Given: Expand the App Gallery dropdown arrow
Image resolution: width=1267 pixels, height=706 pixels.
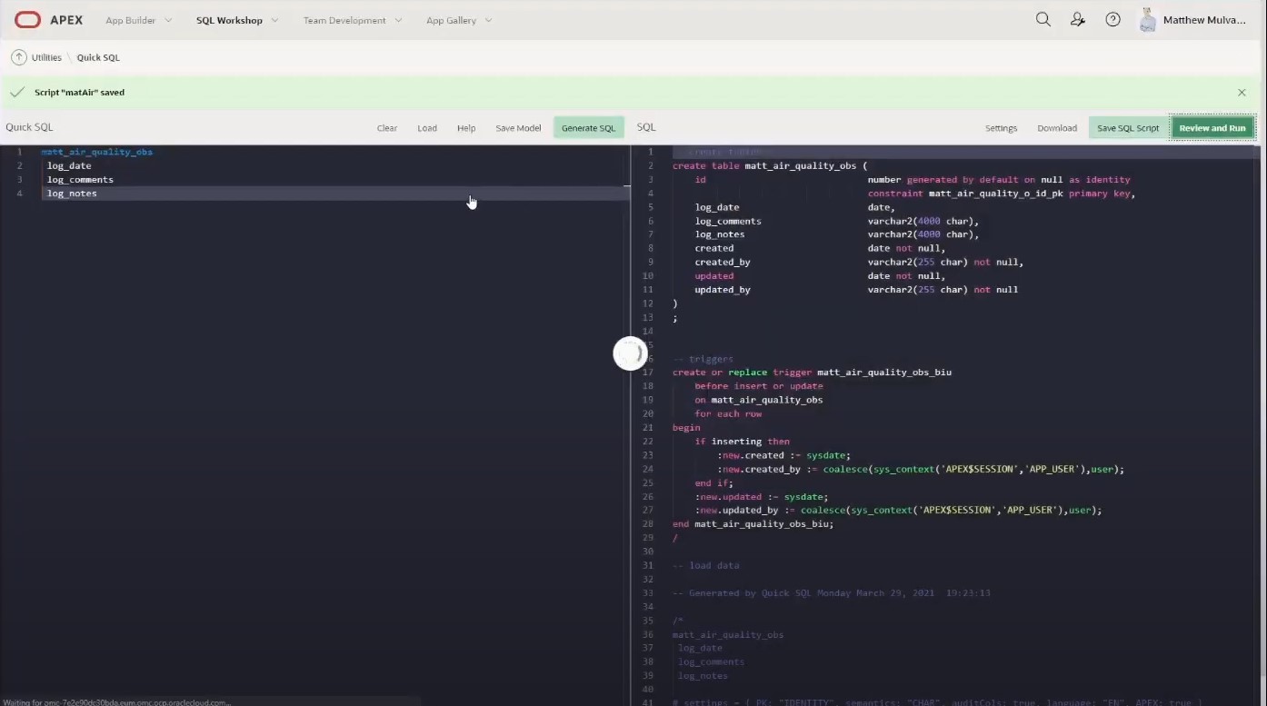Looking at the screenshot, I should (x=488, y=21).
